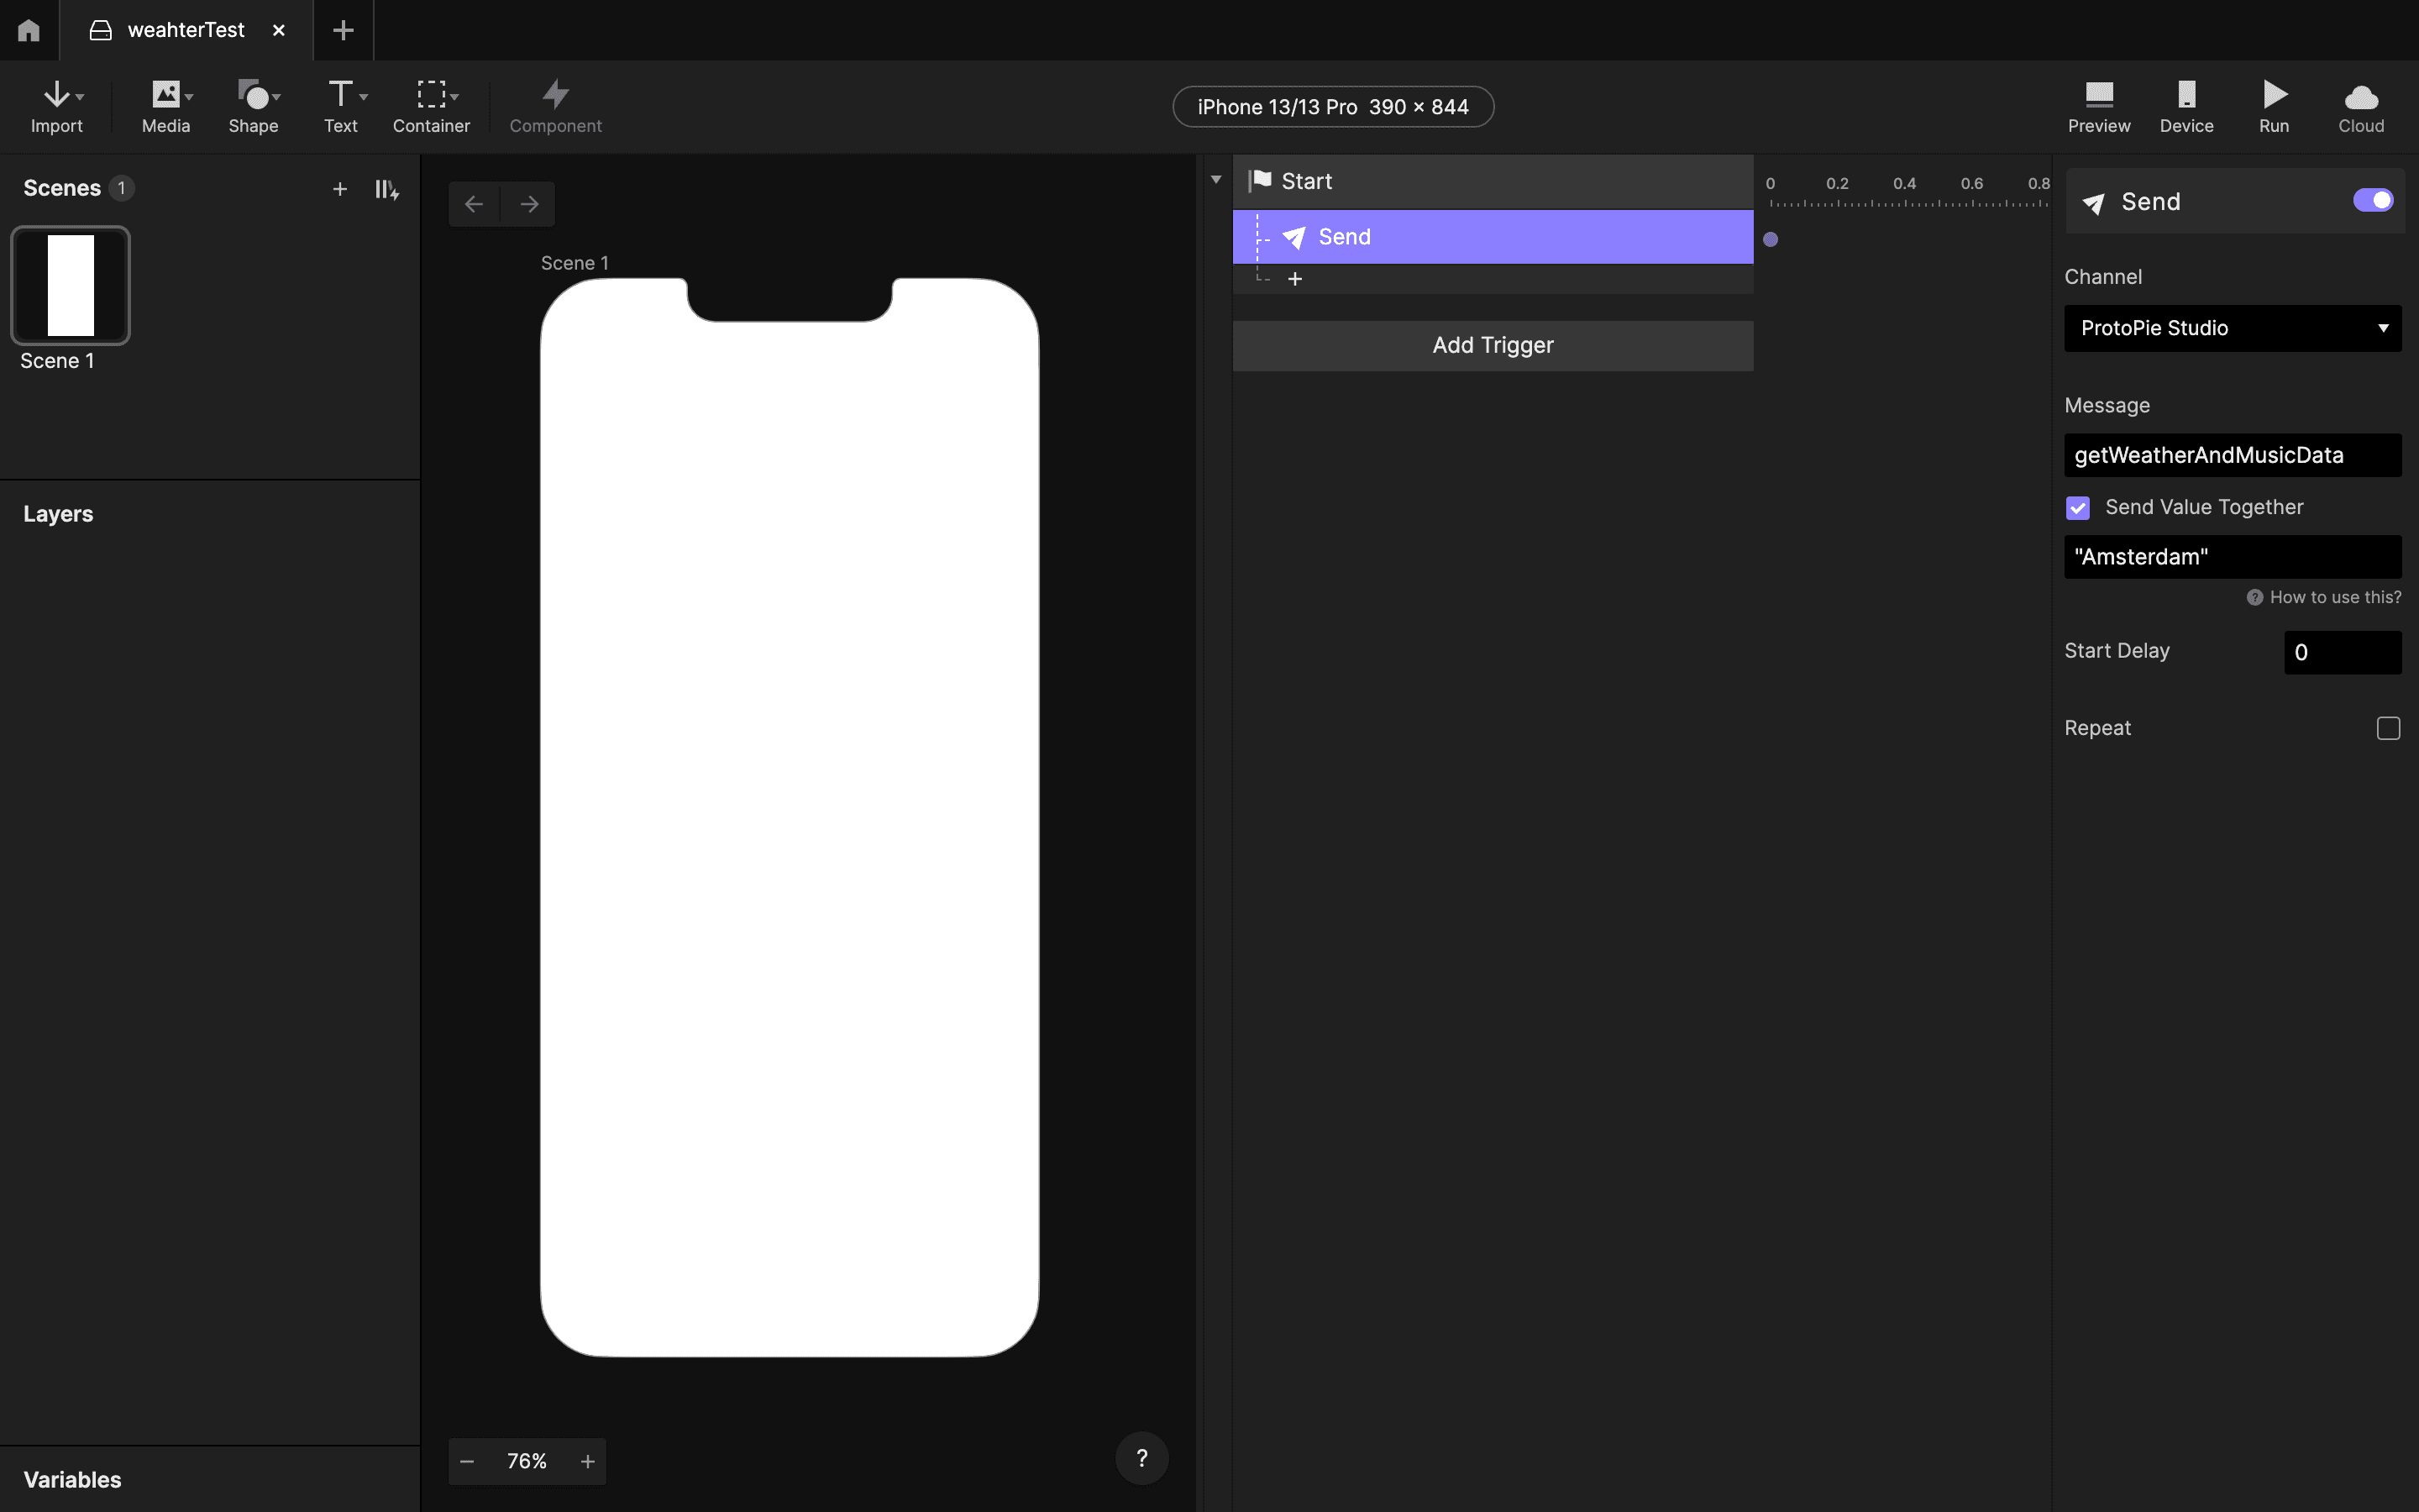Click the timeline marker for Send

point(1771,239)
